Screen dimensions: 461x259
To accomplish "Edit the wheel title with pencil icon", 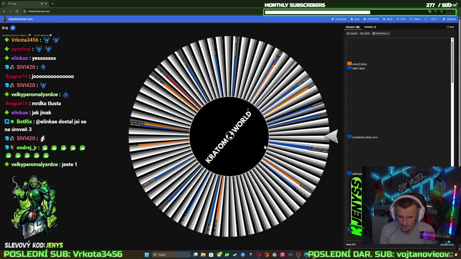I will pyautogui.click(x=13, y=28).
